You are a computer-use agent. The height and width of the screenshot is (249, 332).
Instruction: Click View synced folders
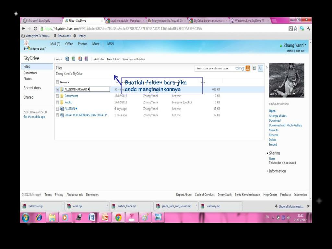click(x=134, y=59)
